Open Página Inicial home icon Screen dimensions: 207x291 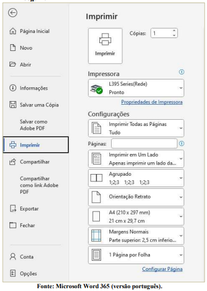coord(13,31)
